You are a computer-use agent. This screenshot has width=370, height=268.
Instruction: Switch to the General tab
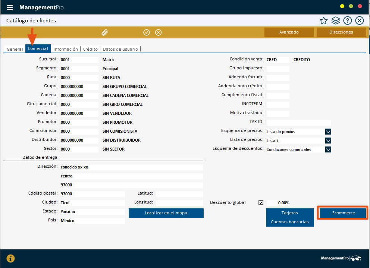[15, 49]
